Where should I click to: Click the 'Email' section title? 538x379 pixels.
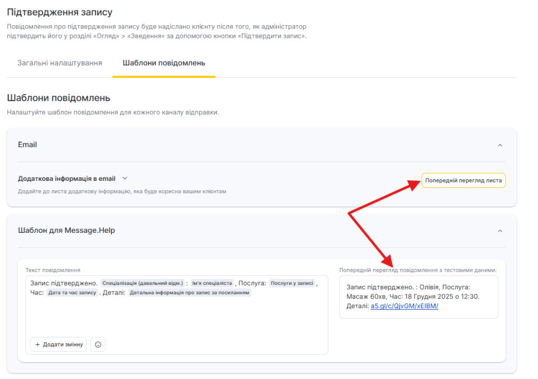click(x=27, y=145)
